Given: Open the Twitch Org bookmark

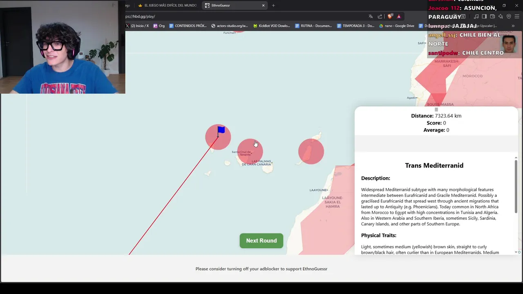Looking at the screenshot, I should pos(159,26).
